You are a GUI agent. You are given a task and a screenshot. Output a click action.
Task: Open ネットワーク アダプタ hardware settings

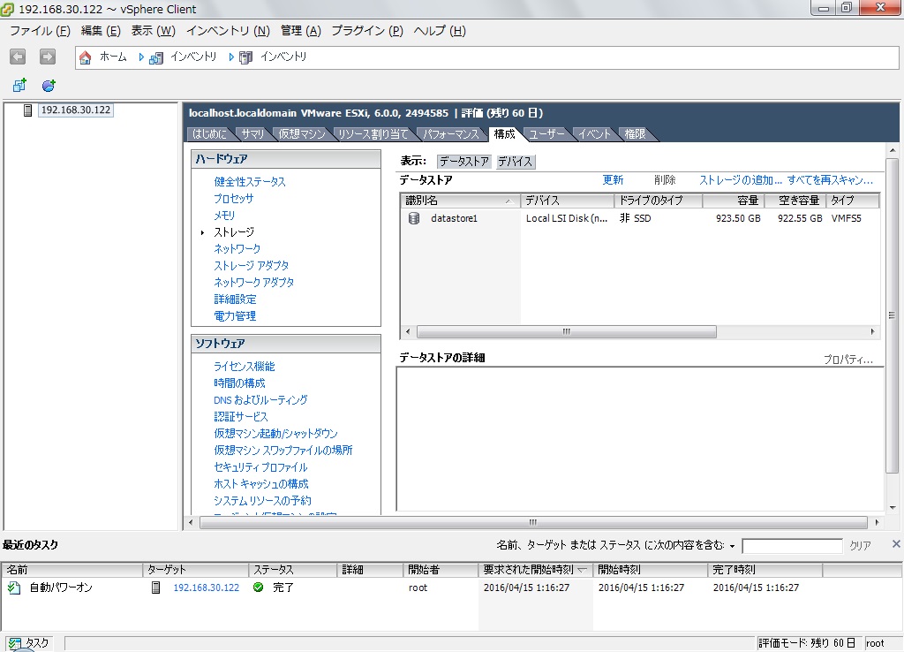point(254,282)
